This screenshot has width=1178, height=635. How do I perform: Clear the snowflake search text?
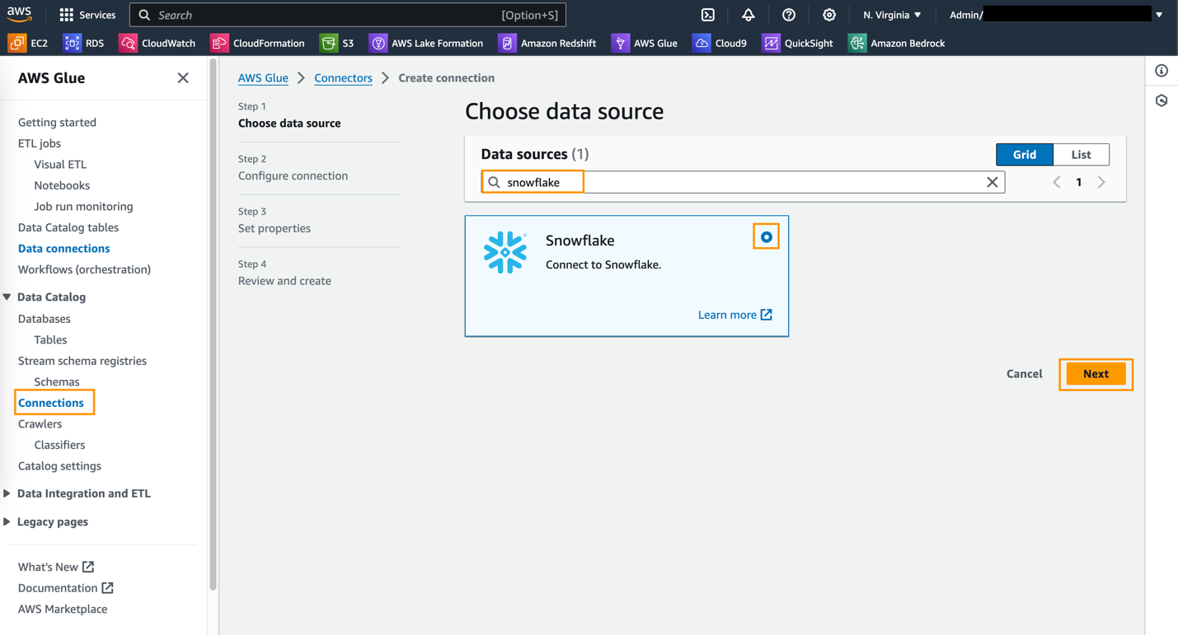pos(993,182)
